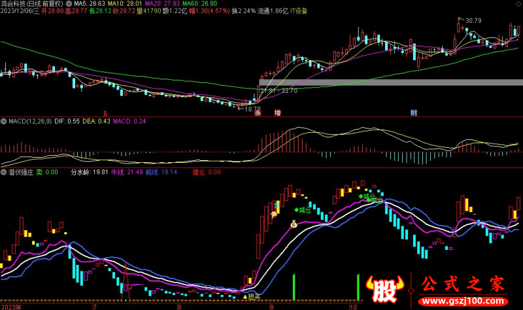The image size is (523, 310).
Task: Click the 2023年 label on the time axis
Action: 11,307
